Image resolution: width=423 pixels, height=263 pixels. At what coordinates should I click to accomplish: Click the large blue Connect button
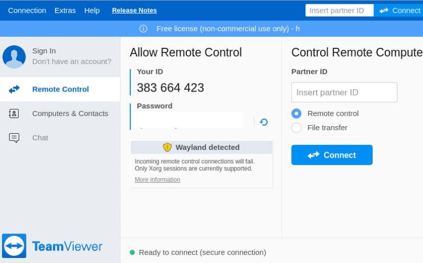tap(332, 155)
